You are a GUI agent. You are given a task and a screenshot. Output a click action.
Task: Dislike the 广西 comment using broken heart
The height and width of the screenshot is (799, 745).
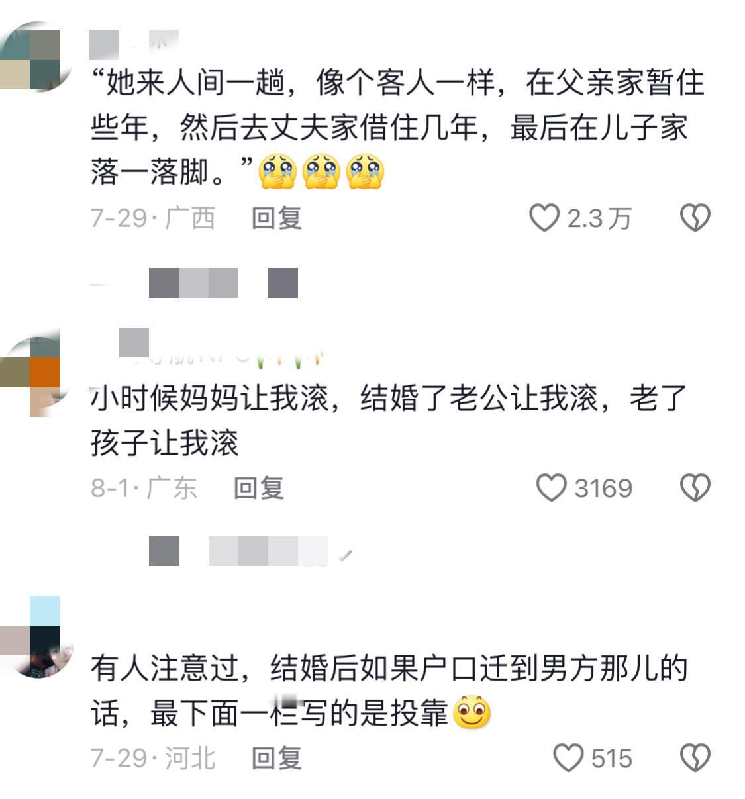point(695,218)
